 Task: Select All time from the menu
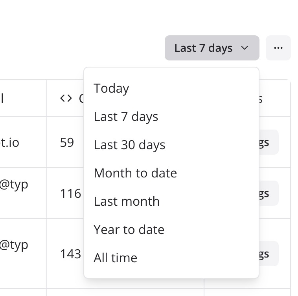115,258
